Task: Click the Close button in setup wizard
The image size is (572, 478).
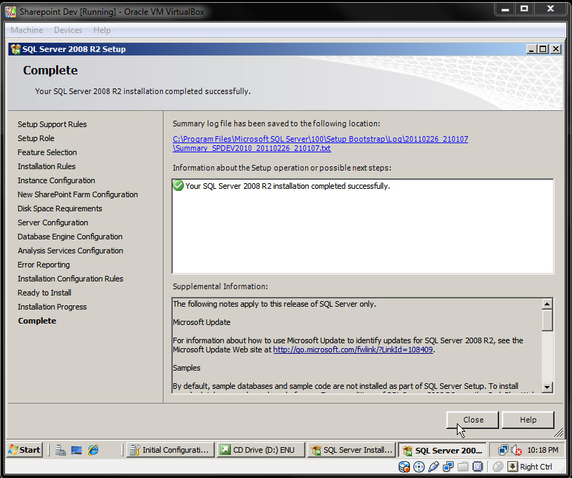Action: (x=472, y=420)
